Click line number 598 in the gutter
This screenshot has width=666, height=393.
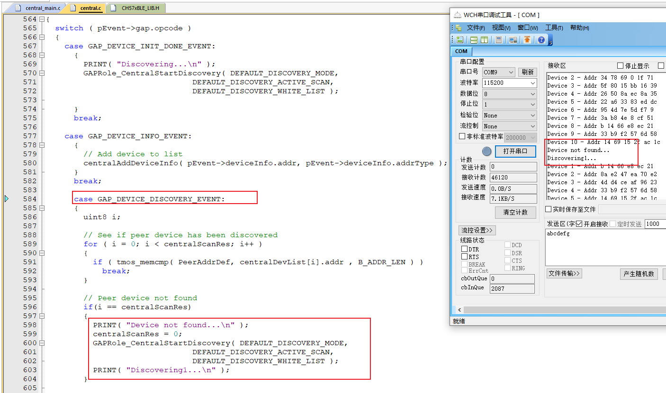click(29, 325)
